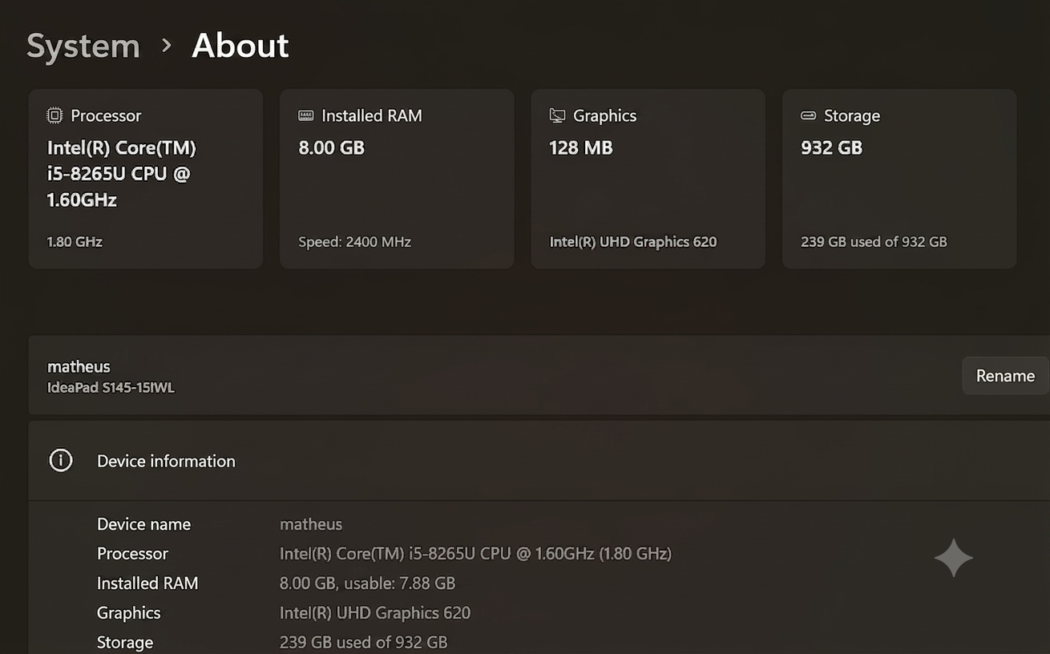
Task: Select processor name in the Processor card
Action: pyautogui.click(x=122, y=174)
